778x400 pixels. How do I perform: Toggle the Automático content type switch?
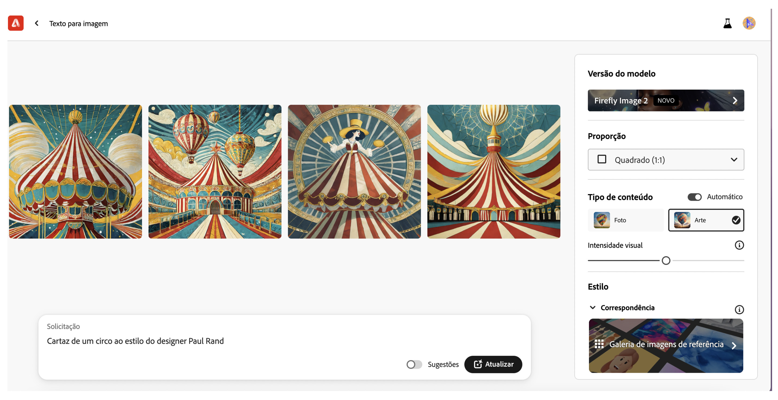pos(694,197)
